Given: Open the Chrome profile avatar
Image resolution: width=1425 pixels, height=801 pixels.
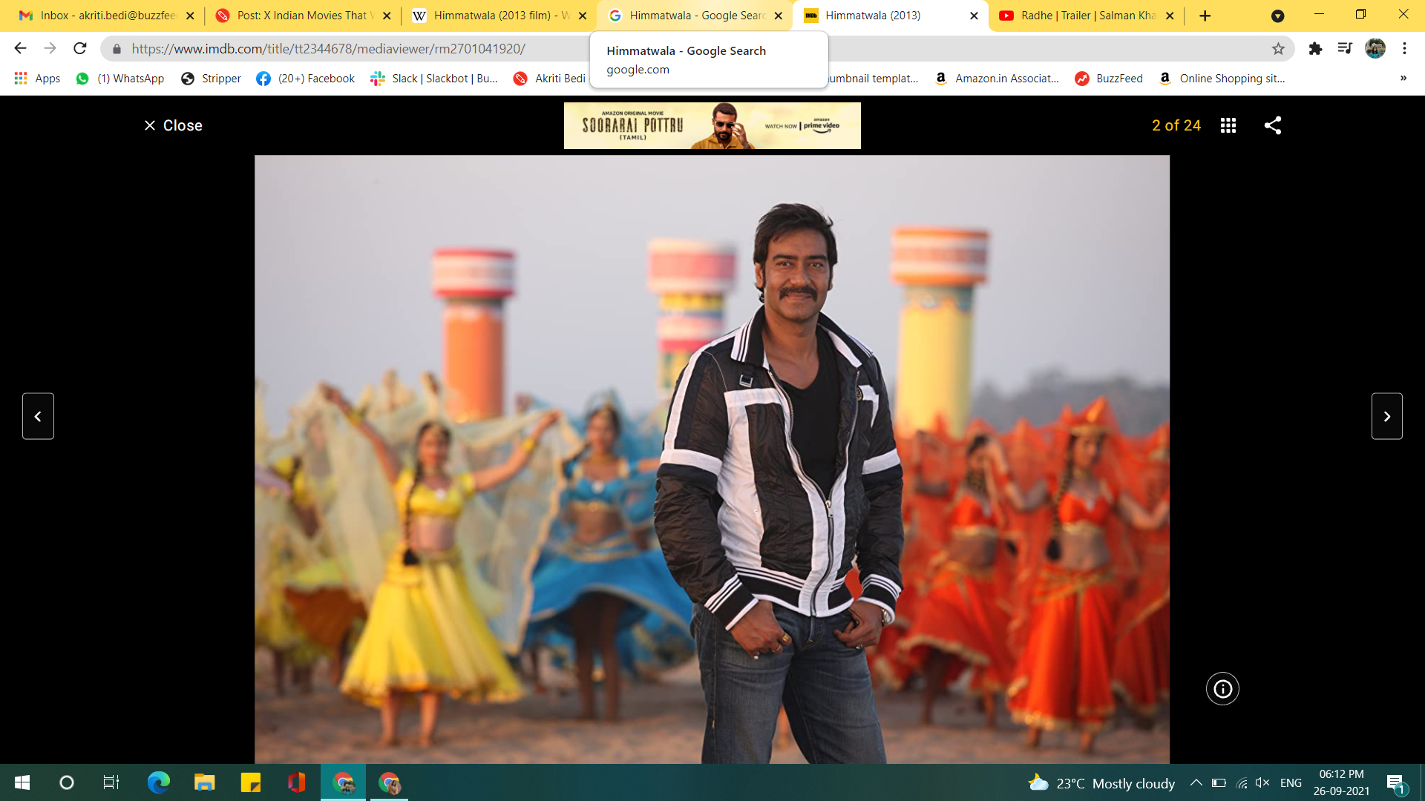Looking at the screenshot, I should (1375, 49).
